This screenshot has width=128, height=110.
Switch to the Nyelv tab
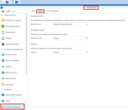[x=40, y=11]
